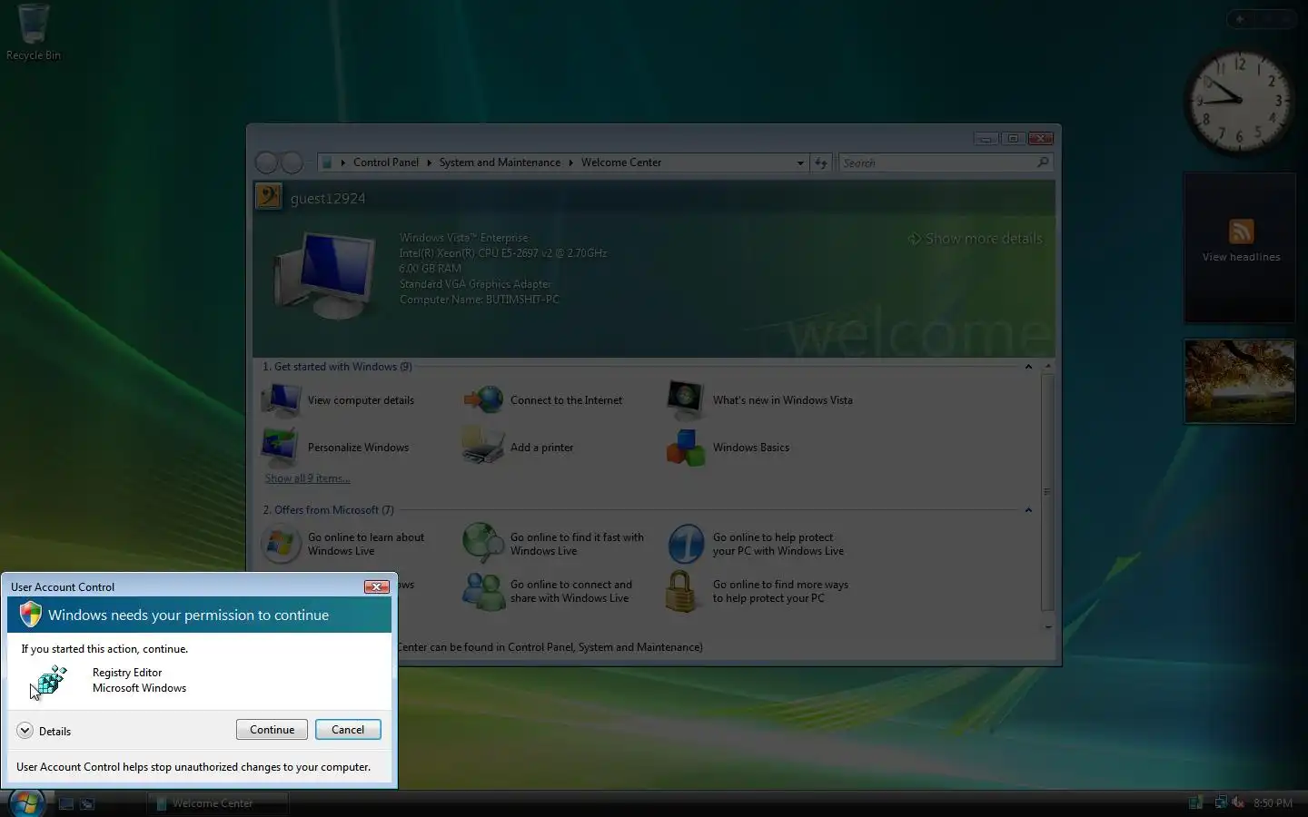Click the Microsoft Windows publisher text
Viewport: 1308px width, 817px height.
pos(139,688)
